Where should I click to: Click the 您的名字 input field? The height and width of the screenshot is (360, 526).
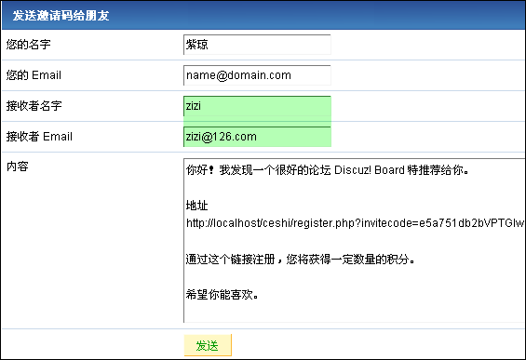tap(257, 45)
